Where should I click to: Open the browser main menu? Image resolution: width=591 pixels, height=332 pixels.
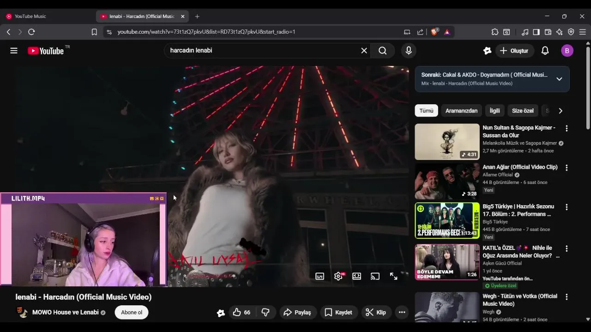point(583,32)
